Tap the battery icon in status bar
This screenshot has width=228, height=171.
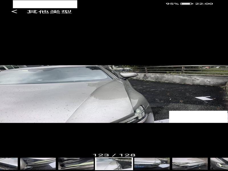[187, 4]
